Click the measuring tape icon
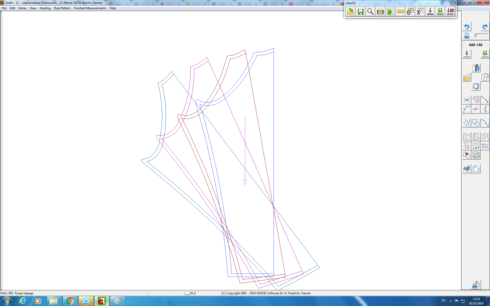Viewport: 490px width, 306px height. point(400,12)
